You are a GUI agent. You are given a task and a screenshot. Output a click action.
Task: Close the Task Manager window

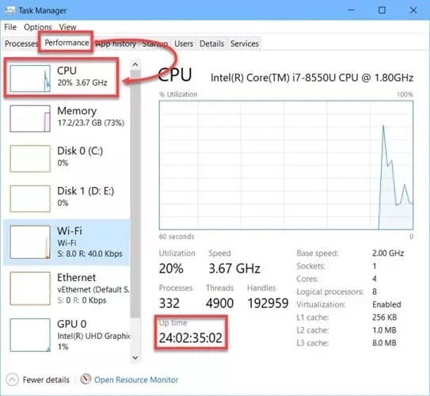pyautogui.click(x=413, y=10)
